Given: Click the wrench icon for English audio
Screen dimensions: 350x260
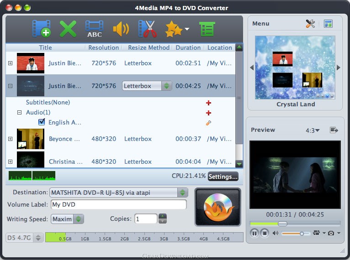Looking at the screenshot, I should (x=208, y=123).
